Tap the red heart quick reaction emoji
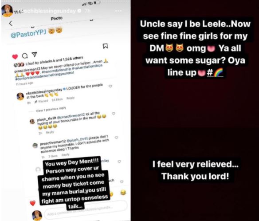 [x=32, y=203]
